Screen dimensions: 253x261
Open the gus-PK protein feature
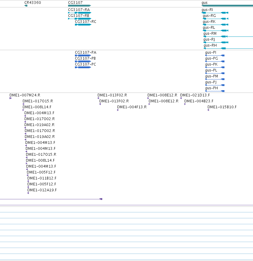pyautogui.click(x=215, y=67)
